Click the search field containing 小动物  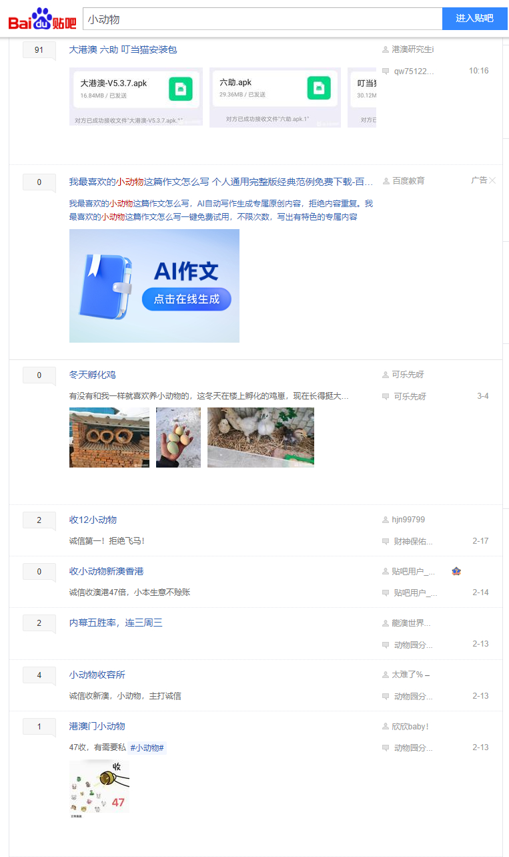point(262,19)
